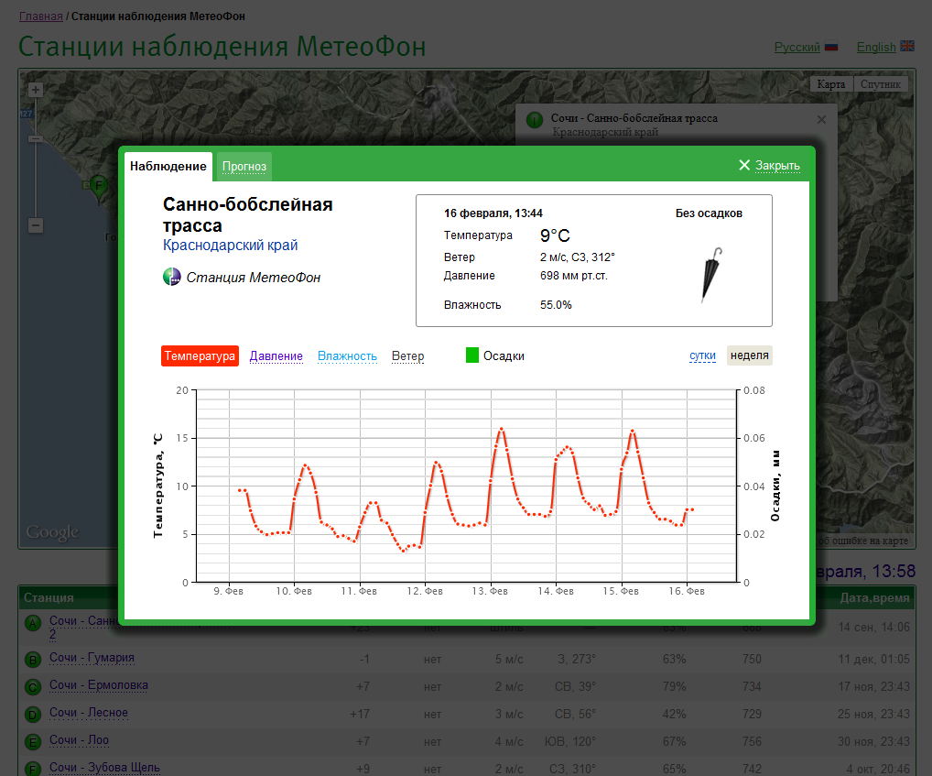This screenshot has height=776, width=932.
Task: Click the 16. Фев label on chart axis
Action: coord(687,591)
